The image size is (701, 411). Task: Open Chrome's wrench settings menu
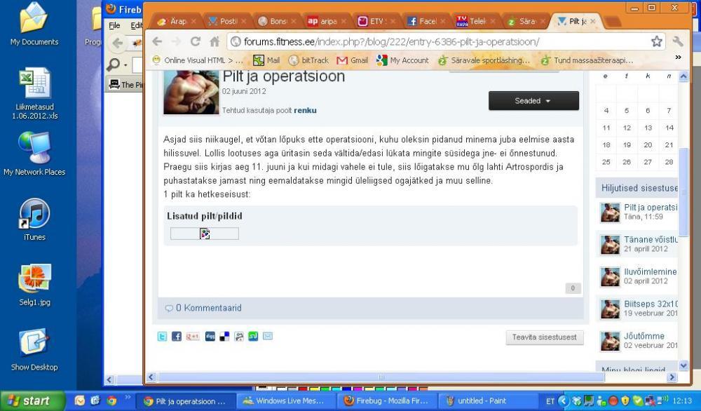pos(678,41)
